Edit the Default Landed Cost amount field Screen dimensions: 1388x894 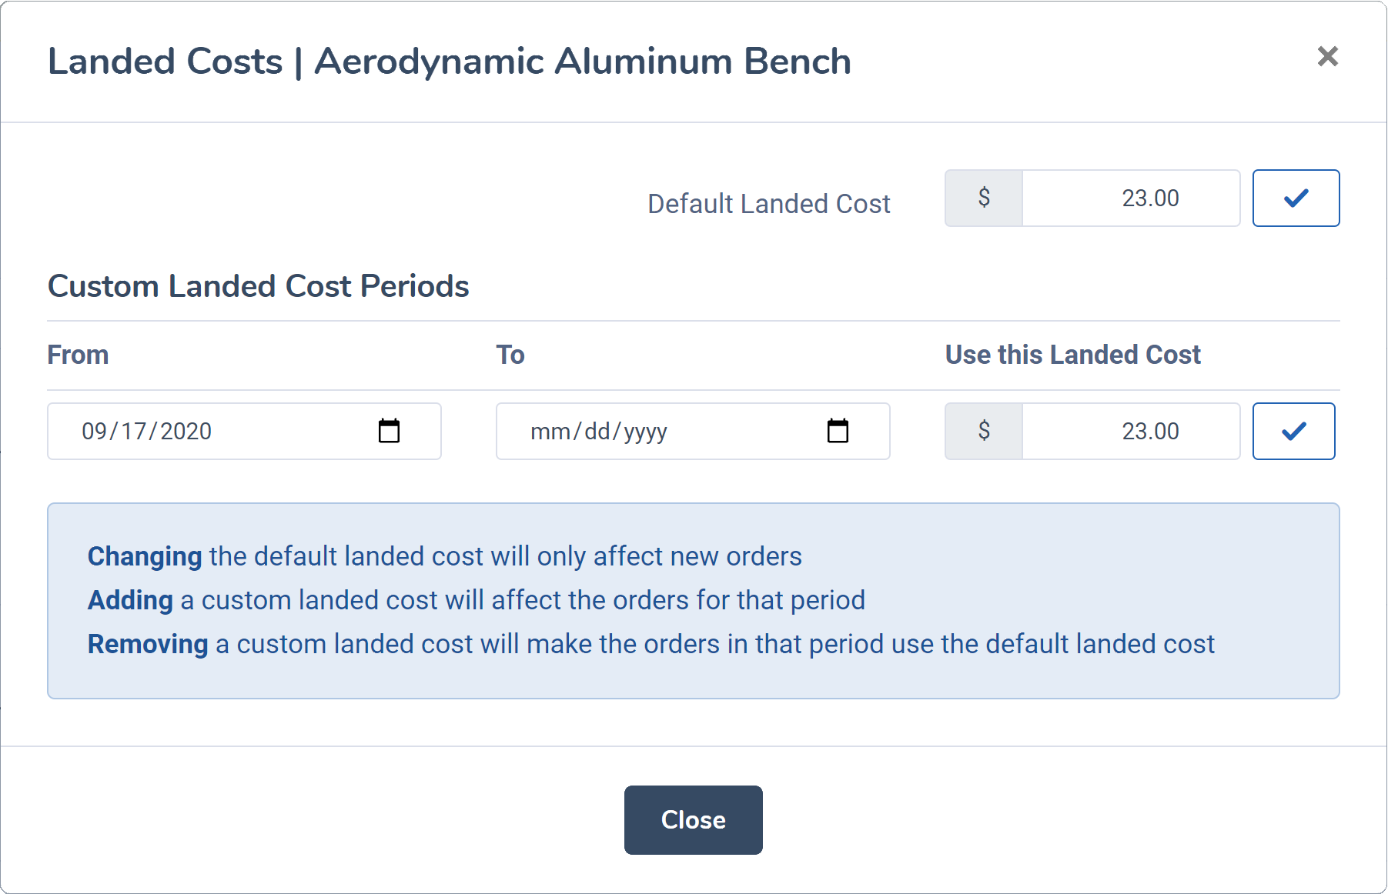(x=1131, y=198)
